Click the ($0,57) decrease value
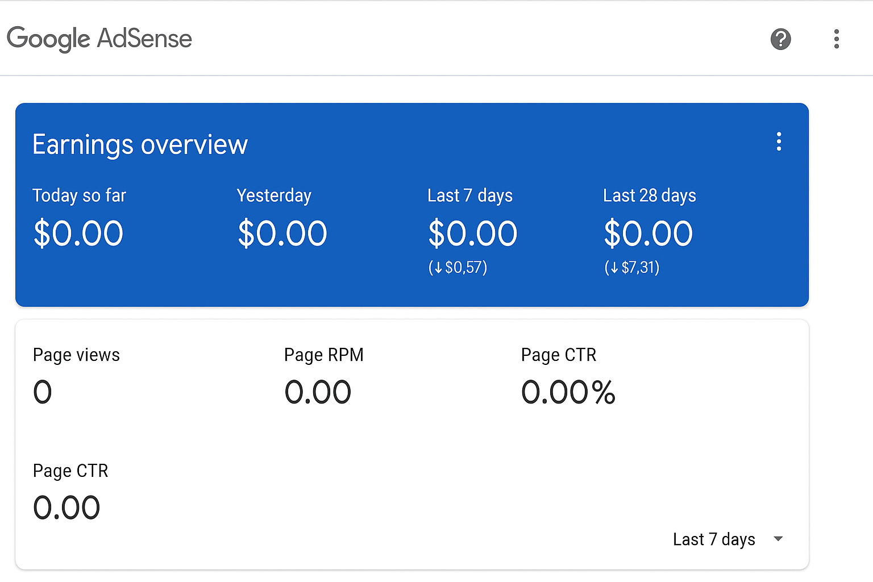Viewport: 873px width, 582px height. (x=458, y=267)
